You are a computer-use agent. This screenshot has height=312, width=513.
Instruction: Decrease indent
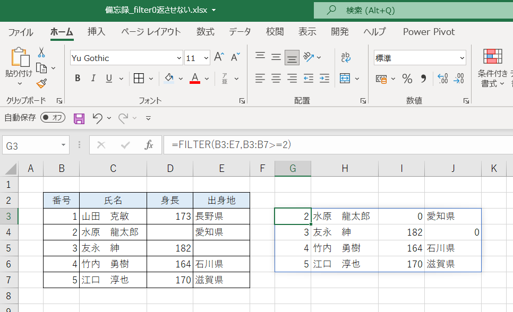pyautogui.click(x=308, y=79)
